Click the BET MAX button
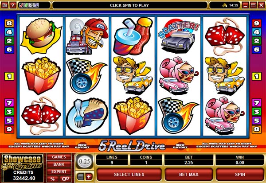This screenshot has width=266, height=183. (189, 175)
